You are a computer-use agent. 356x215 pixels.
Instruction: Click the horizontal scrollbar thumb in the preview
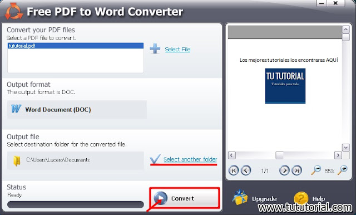pos(279,155)
